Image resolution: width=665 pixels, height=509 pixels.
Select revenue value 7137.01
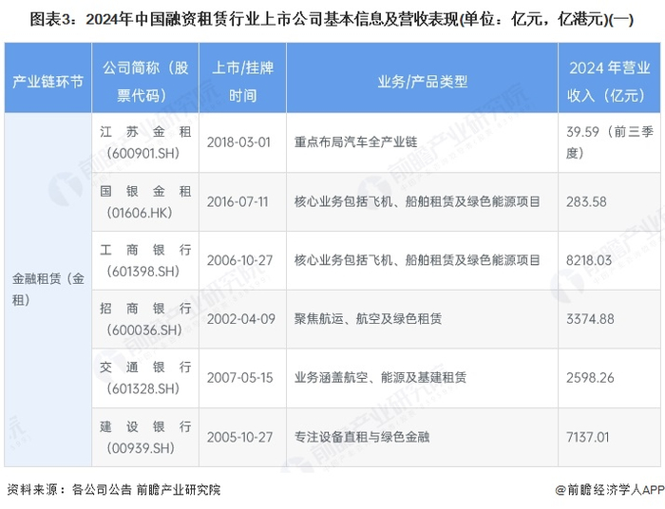coord(588,438)
